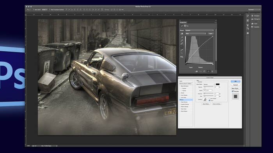The image size is (273, 153).
Task: Pick the gray point eyedropper in Curves
Action: coord(182,40)
